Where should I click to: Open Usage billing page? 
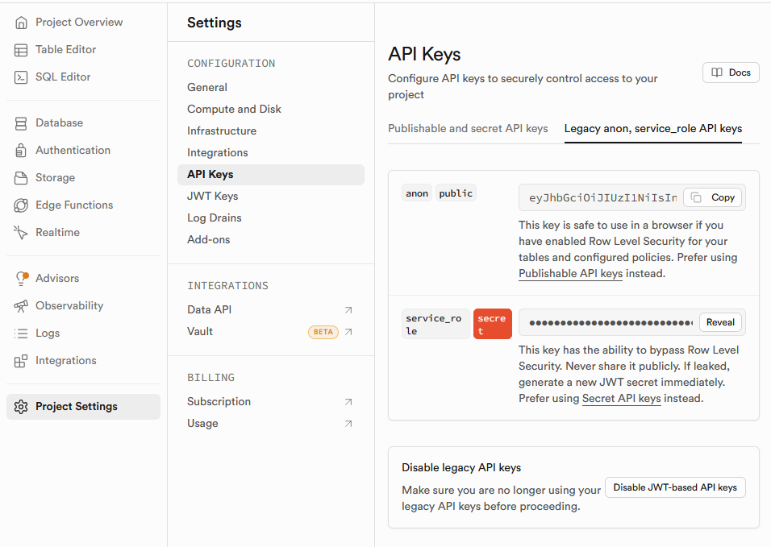[x=202, y=424]
